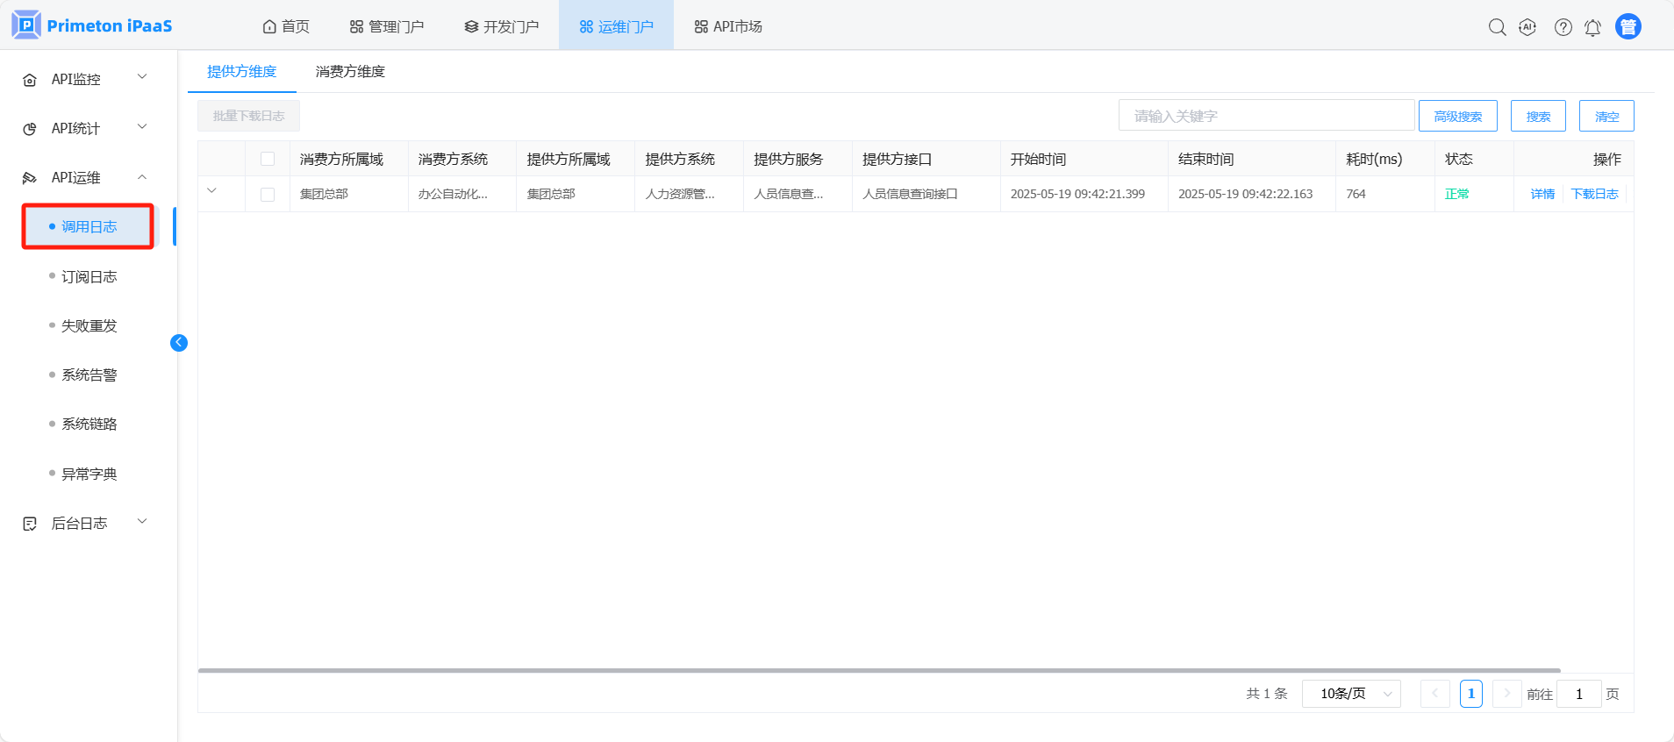The height and width of the screenshot is (742, 1674).
Task: Click the 下载日志 link in the row
Action: pos(1594,194)
